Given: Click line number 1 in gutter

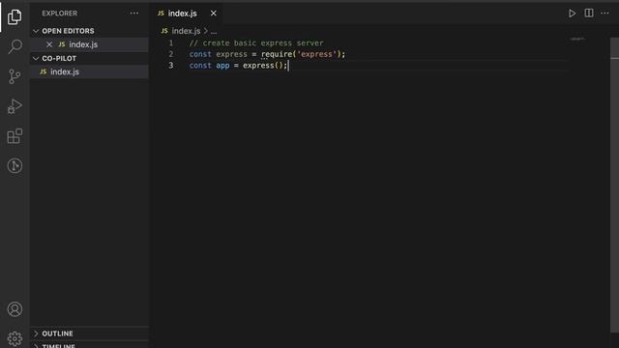Looking at the screenshot, I should click(171, 43).
